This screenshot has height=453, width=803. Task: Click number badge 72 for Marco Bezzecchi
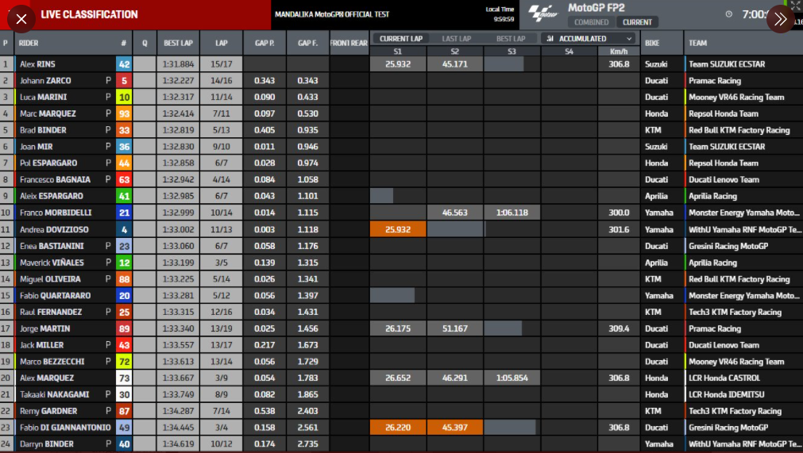click(124, 362)
